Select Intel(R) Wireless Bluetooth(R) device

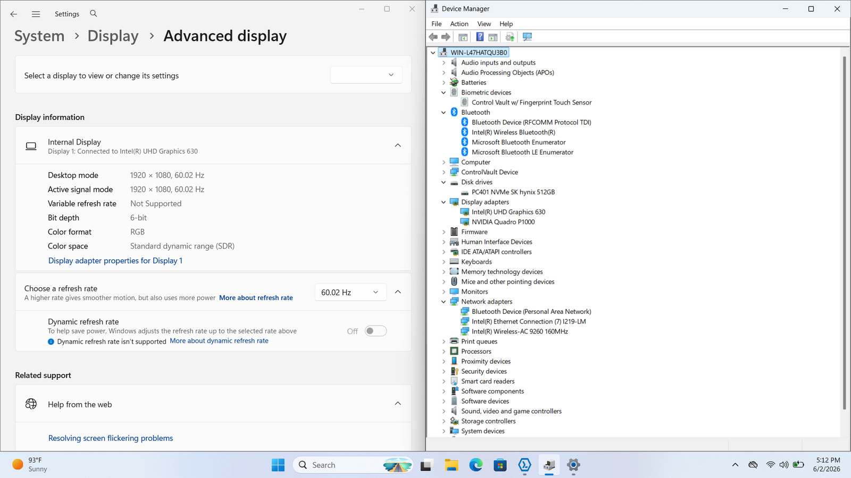[x=513, y=132]
